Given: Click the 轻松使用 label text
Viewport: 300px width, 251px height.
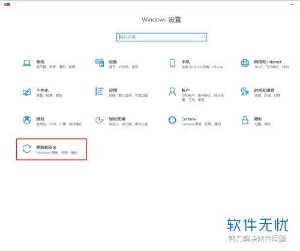Looking at the screenshot, I should click(x=117, y=119).
